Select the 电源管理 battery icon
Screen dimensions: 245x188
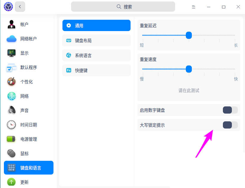[x=11, y=139]
